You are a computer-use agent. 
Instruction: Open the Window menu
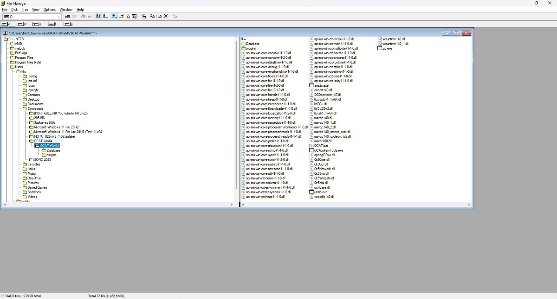click(66, 9)
